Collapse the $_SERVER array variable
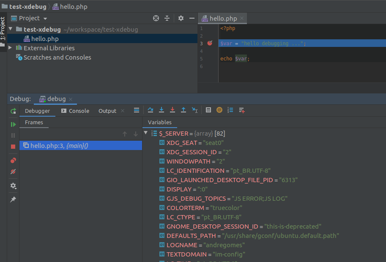The height and width of the screenshot is (262, 386). click(x=145, y=133)
